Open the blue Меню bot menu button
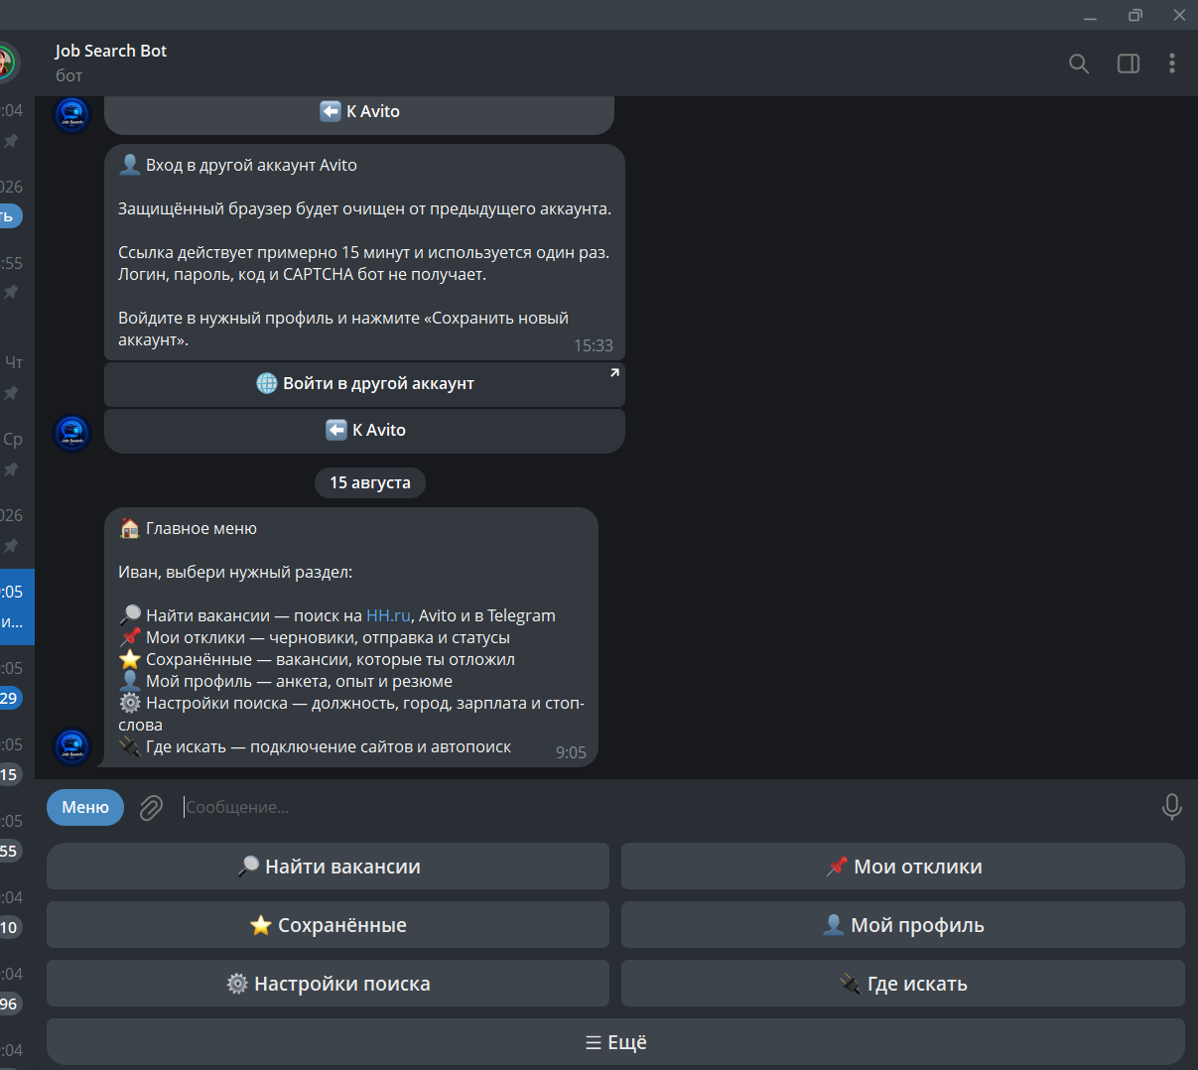The width and height of the screenshot is (1198, 1070). 85,807
